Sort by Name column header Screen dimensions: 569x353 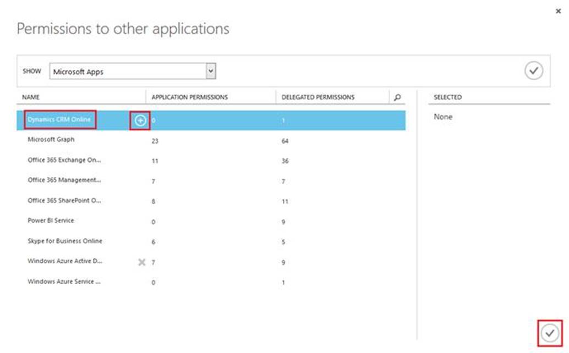(31, 97)
